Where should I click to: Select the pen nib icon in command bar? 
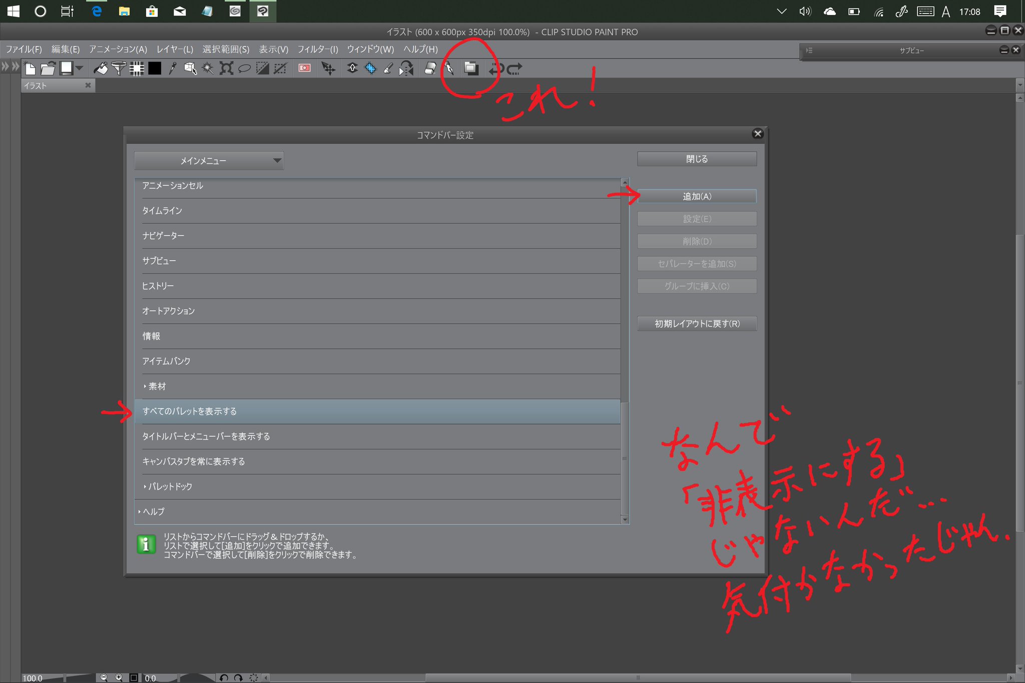[449, 68]
